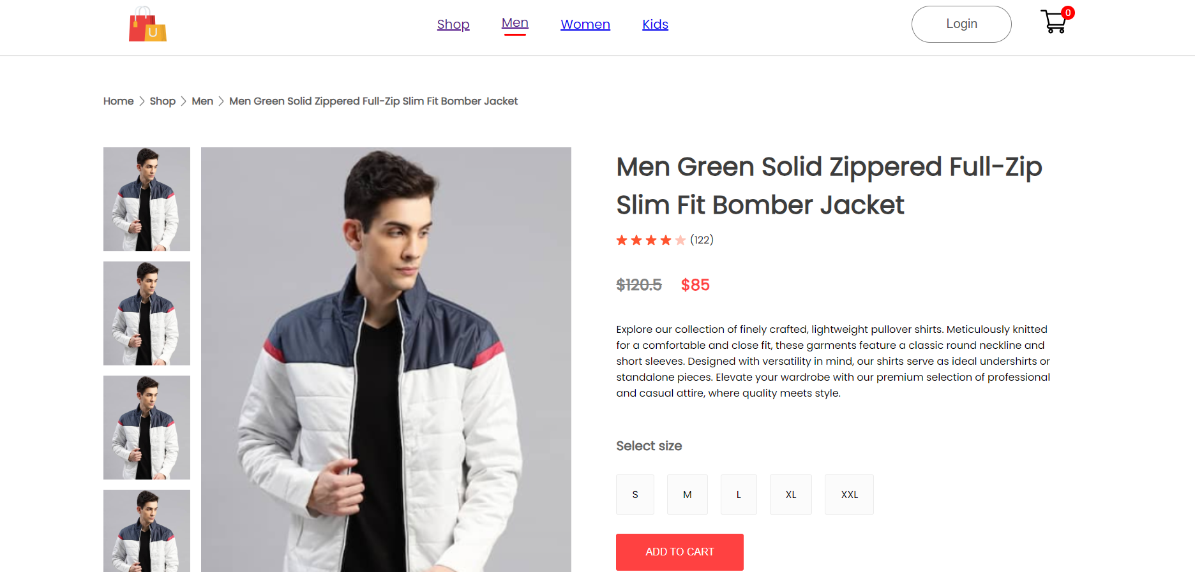Select size M
Screen dimensions: 1195x572
pos(687,494)
